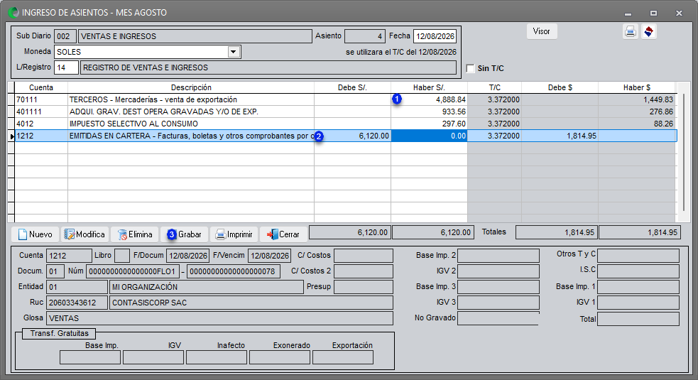
Task: Click the Cuenta field showing 1212 in details
Action: pos(69,256)
